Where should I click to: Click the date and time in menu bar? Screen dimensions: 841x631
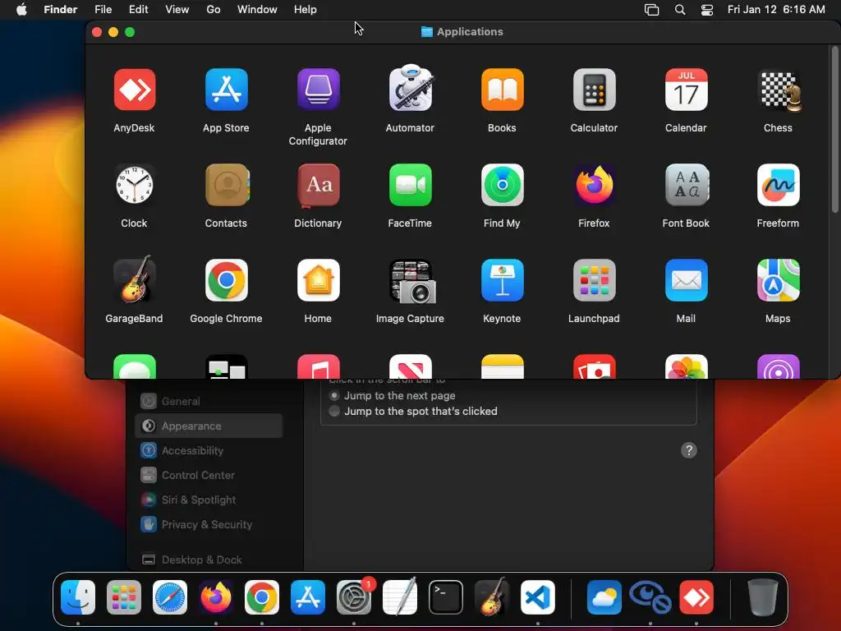[776, 10]
